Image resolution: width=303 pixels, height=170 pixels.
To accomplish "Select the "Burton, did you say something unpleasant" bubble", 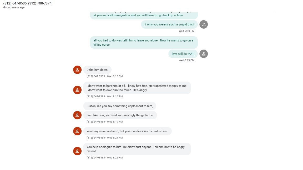I will [x=120, y=106].
